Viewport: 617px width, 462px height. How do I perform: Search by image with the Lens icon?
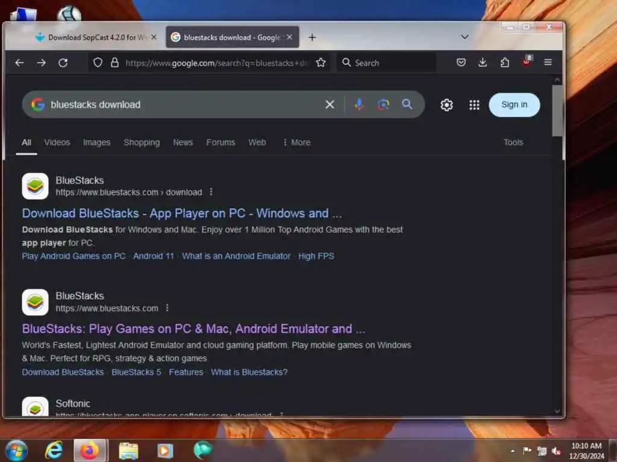pos(383,105)
